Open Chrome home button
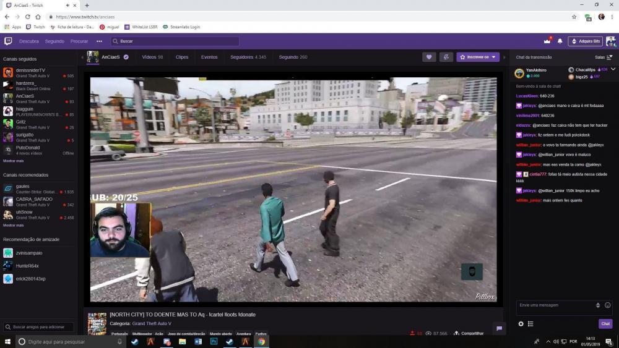619x348 pixels. pyautogui.click(x=38, y=17)
